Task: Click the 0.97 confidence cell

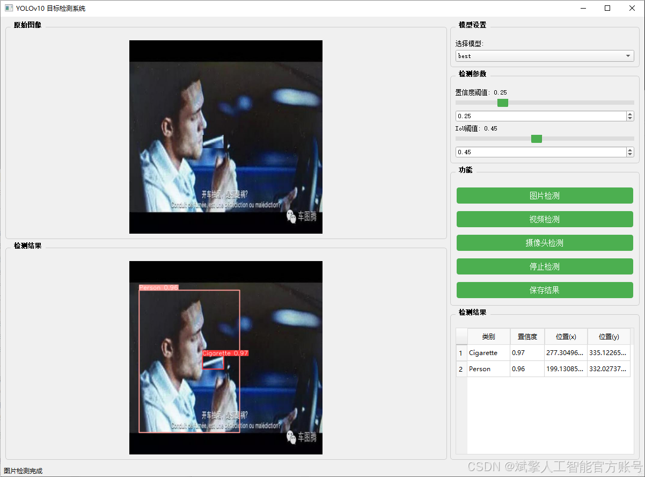Action: (527, 353)
